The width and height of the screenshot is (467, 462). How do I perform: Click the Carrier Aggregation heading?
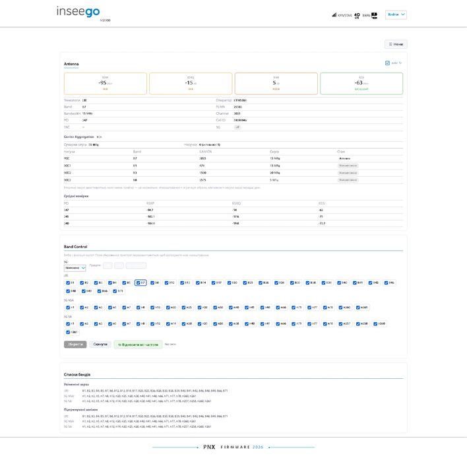pos(79,137)
